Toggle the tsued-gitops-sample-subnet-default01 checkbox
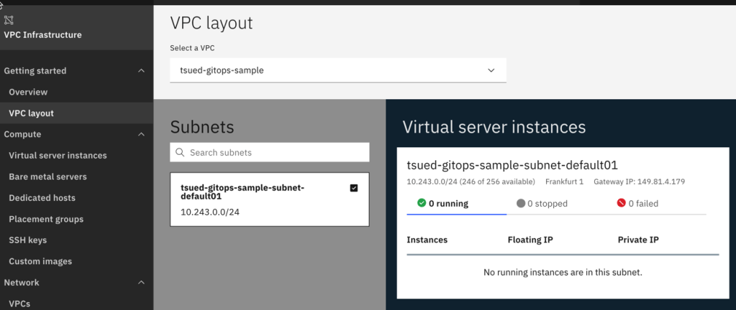The height and width of the screenshot is (310, 736). click(353, 188)
